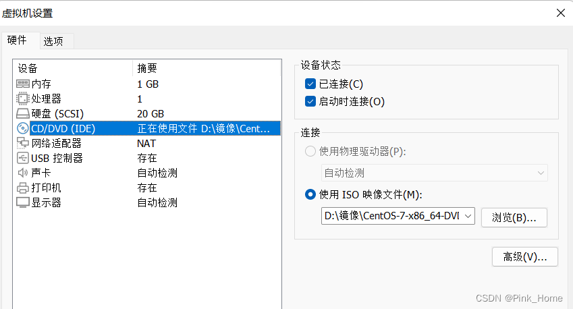The image size is (573, 309).
Task: Select the CD/DVD (IDE) row label
Action: click(63, 129)
